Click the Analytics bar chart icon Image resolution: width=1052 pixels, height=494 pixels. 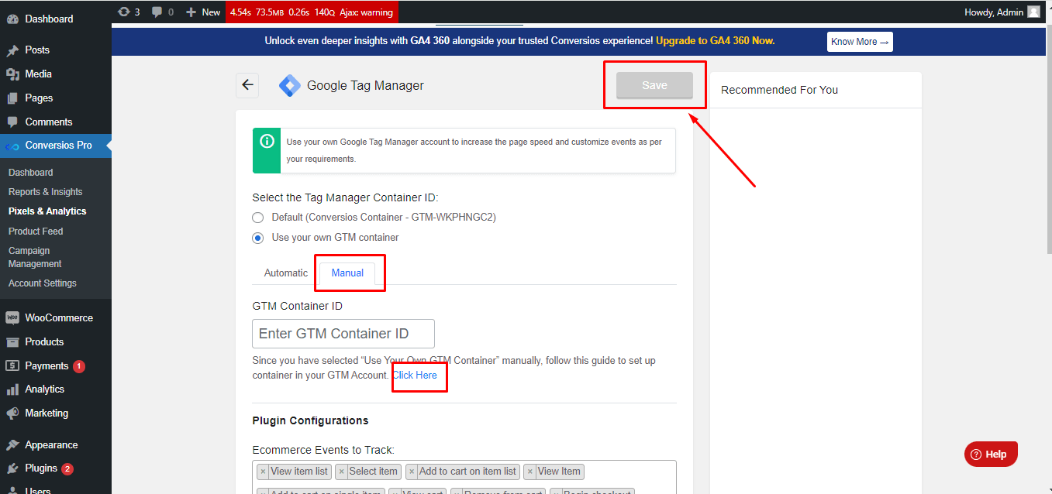[12, 389]
